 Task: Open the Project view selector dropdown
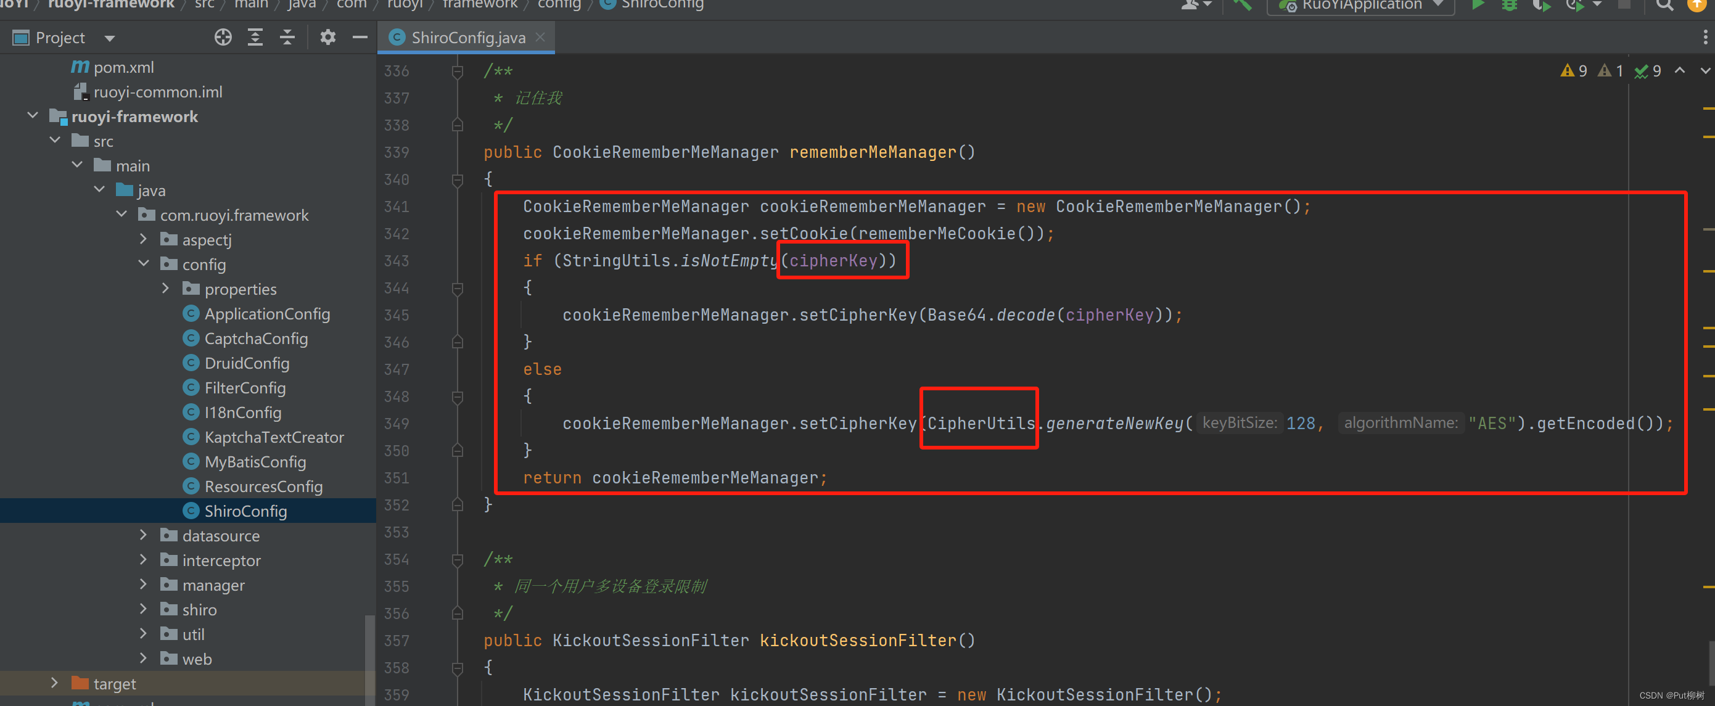pos(110,38)
